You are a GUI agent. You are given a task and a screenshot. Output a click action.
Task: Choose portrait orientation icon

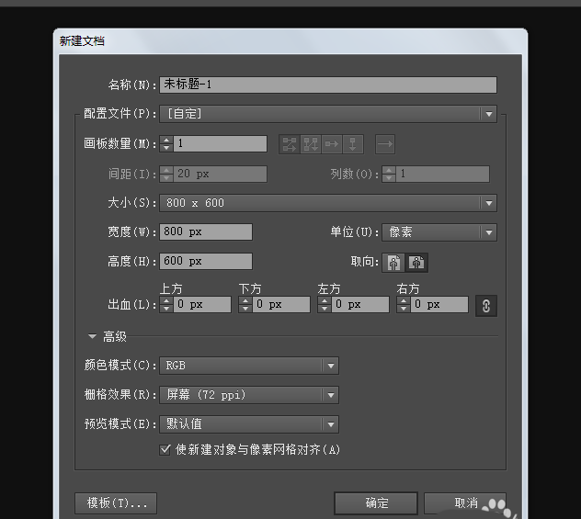pyautogui.click(x=393, y=263)
